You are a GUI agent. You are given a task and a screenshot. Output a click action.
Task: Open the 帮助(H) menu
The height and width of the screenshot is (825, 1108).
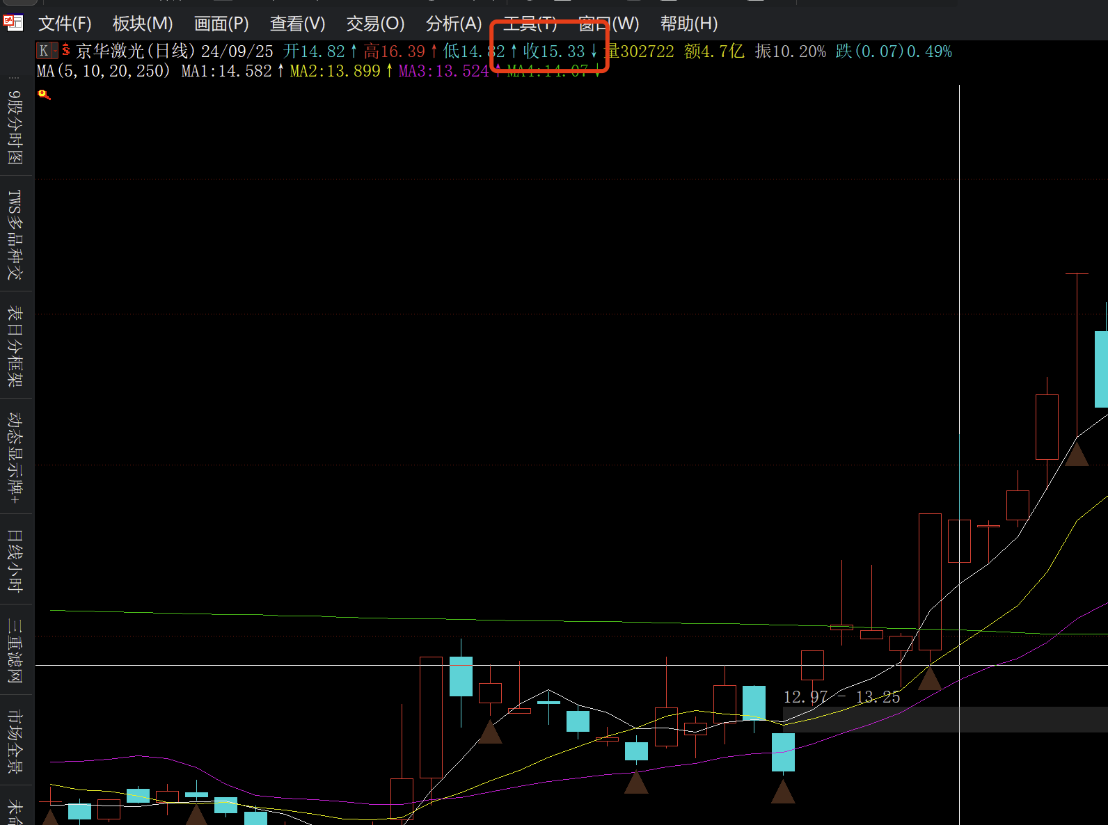(x=689, y=24)
